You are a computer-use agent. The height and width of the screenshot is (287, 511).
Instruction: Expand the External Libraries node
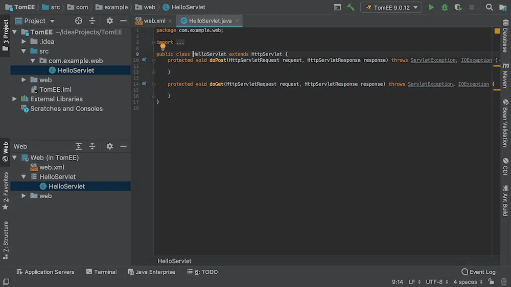pyautogui.click(x=14, y=99)
